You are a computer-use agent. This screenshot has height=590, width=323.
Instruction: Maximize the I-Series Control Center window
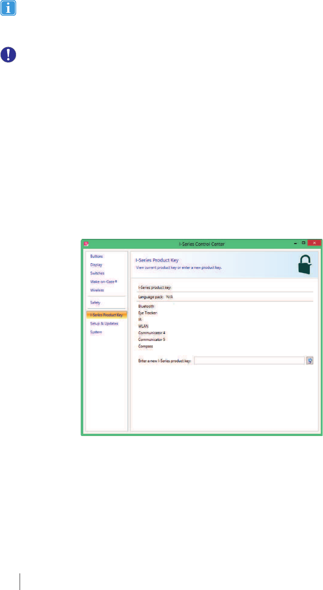(304, 243)
